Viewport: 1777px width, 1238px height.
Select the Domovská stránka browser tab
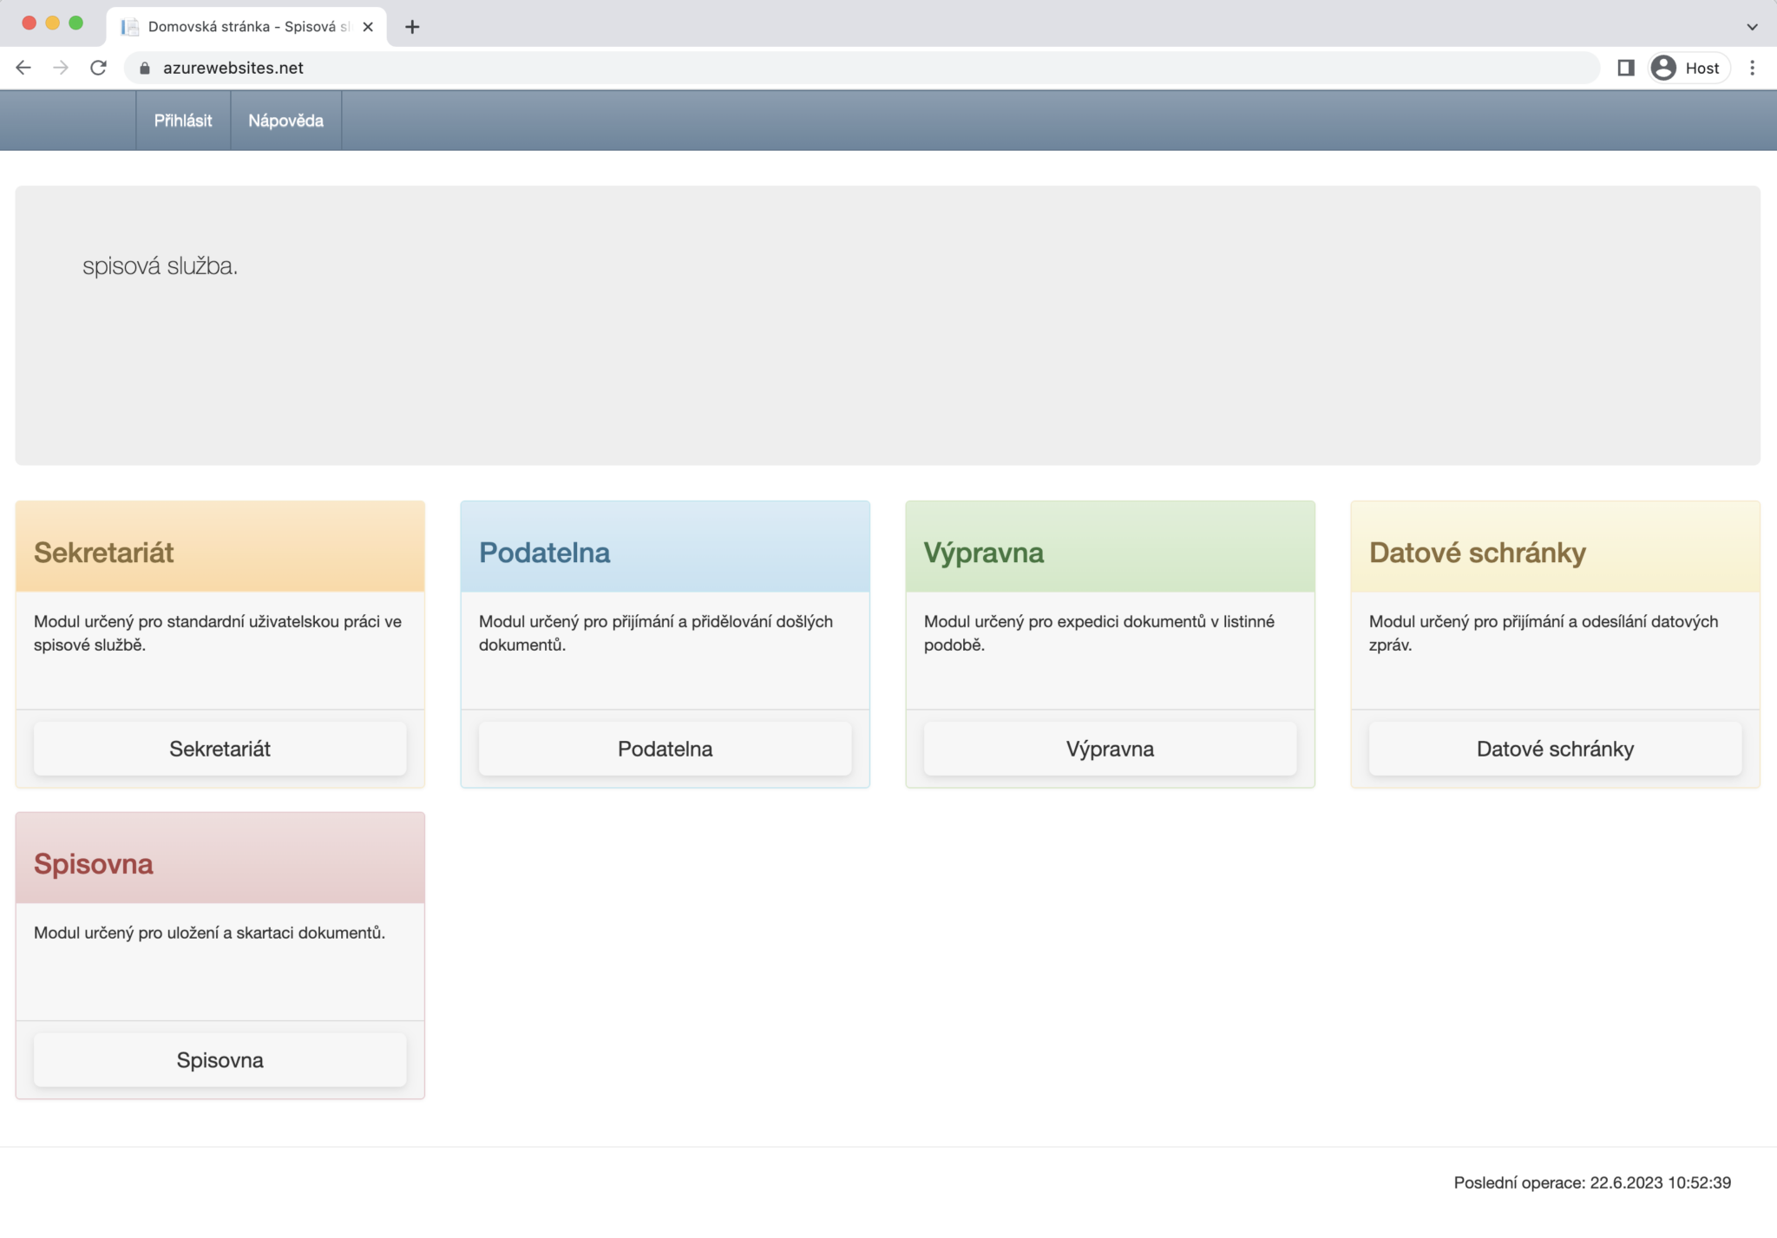(x=243, y=27)
